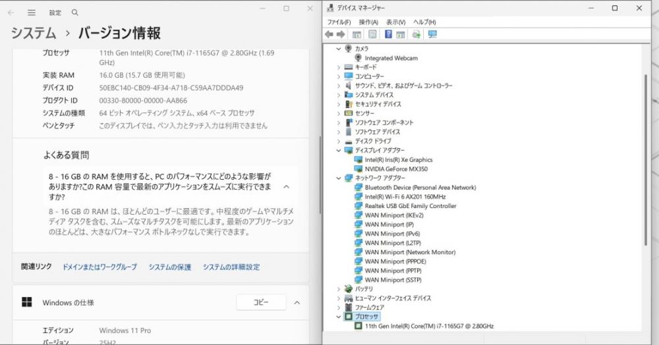The image size is (659, 345).
Task: Select ソフトウェア デバイス category label
Action: [x=378, y=132]
